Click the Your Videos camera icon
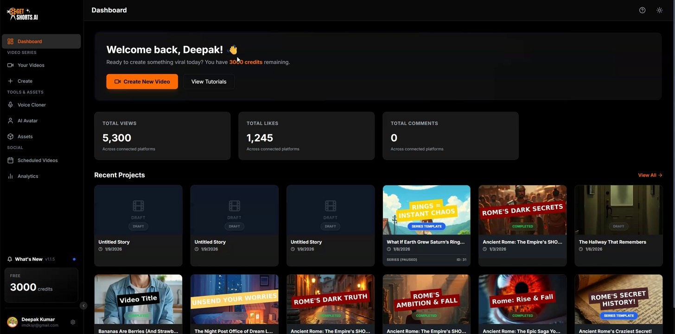 tap(10, 65)
